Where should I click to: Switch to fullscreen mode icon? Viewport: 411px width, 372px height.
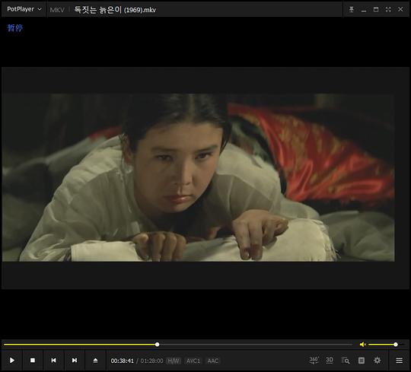tap(388, 9)
